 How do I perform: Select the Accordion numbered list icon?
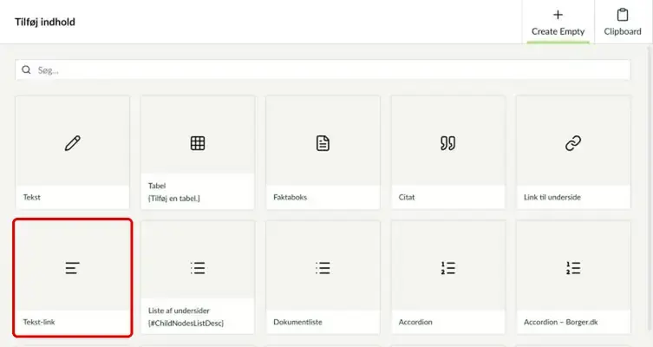(x=448, y=268)
